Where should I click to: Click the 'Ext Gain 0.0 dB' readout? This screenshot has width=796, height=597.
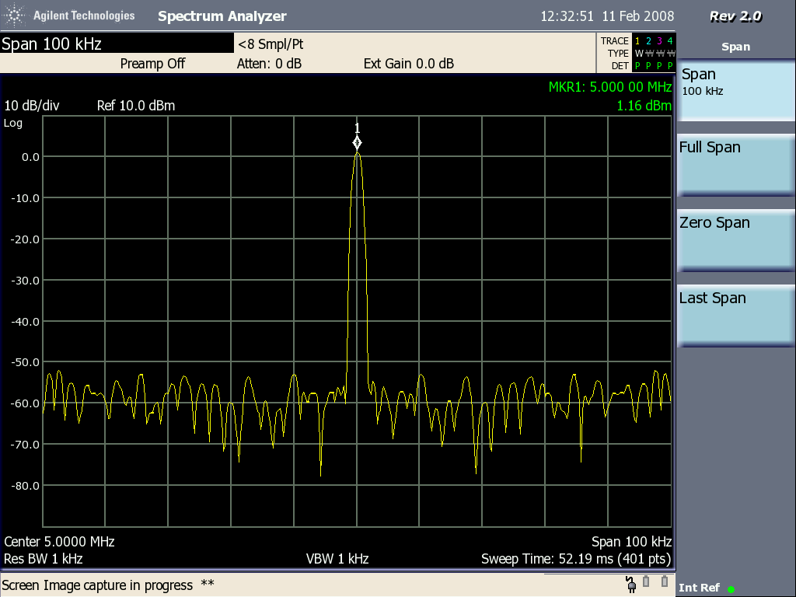coord(409,64)
